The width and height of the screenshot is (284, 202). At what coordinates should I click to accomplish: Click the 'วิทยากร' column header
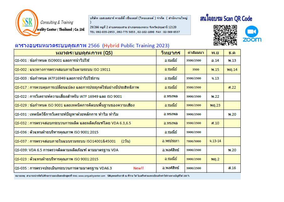[x=171, y=53]
